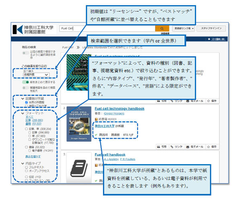The image size is (241, 205).
Task: Open the 並べ替え sort dropdown
Action: (36, 75)
